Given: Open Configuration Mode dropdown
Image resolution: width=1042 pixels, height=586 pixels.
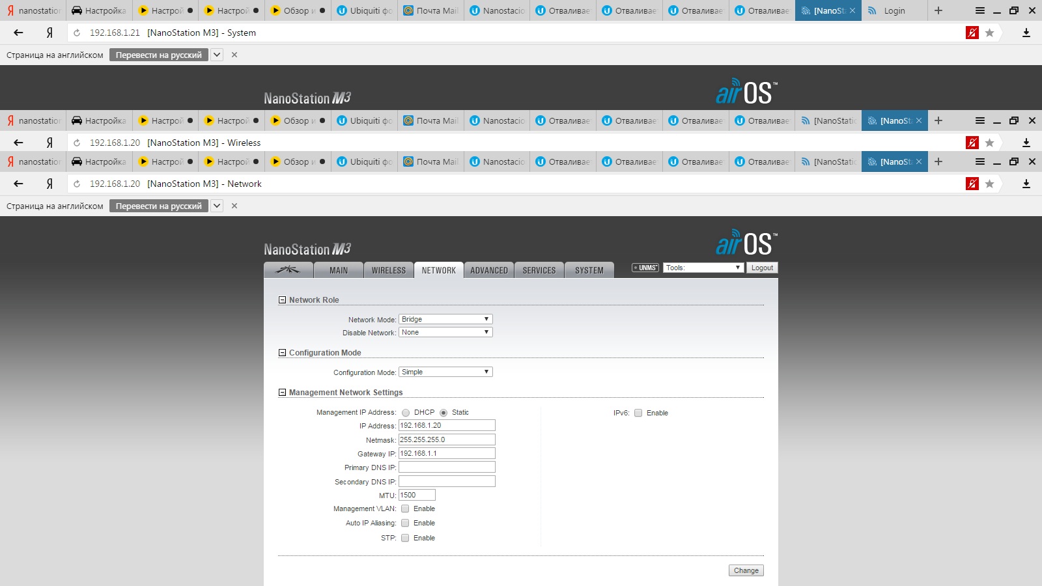Looking at the screenshot, I should coord(445,372).
